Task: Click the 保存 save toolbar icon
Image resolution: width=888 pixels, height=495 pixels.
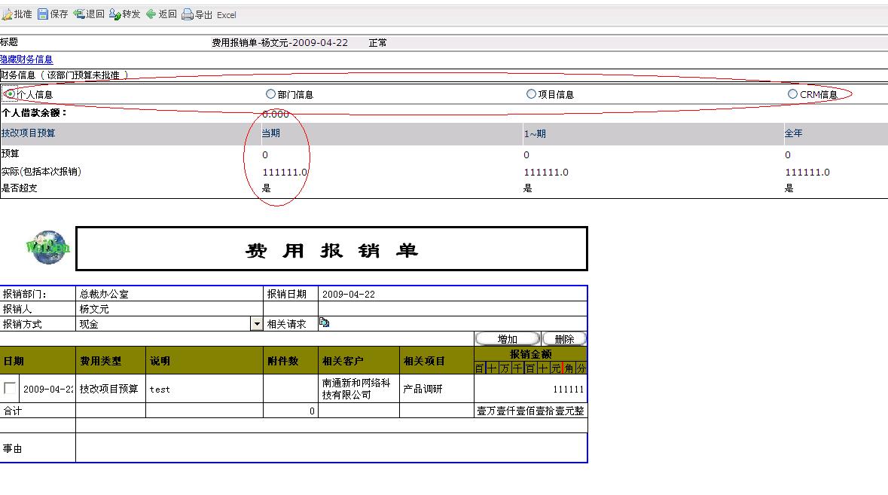Action: pos(42,14)
